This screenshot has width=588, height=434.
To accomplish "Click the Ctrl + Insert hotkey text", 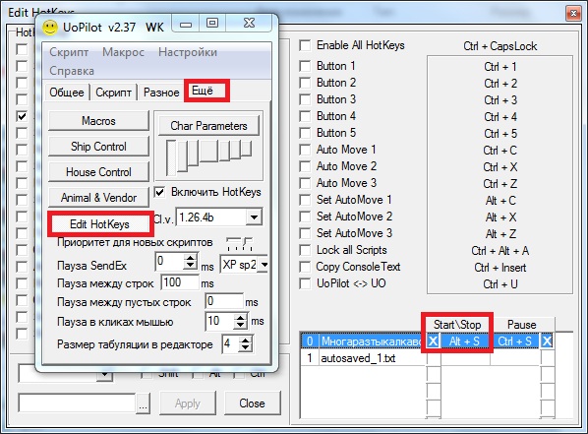I will tap(500, 268).
